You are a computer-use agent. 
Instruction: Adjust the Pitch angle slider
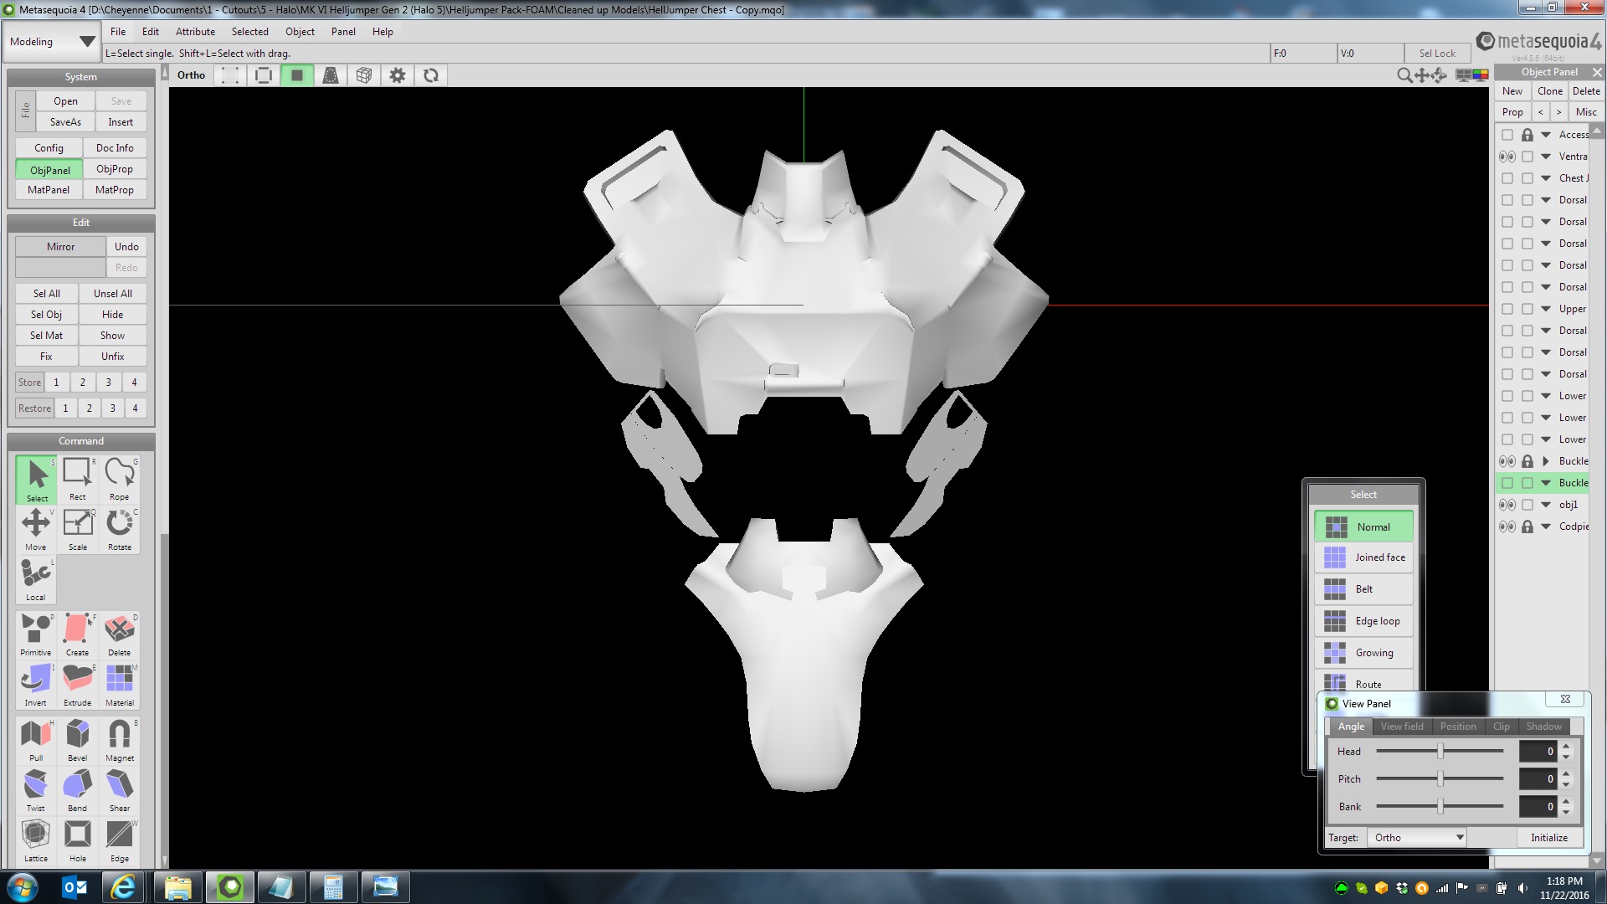(1440, 779)
